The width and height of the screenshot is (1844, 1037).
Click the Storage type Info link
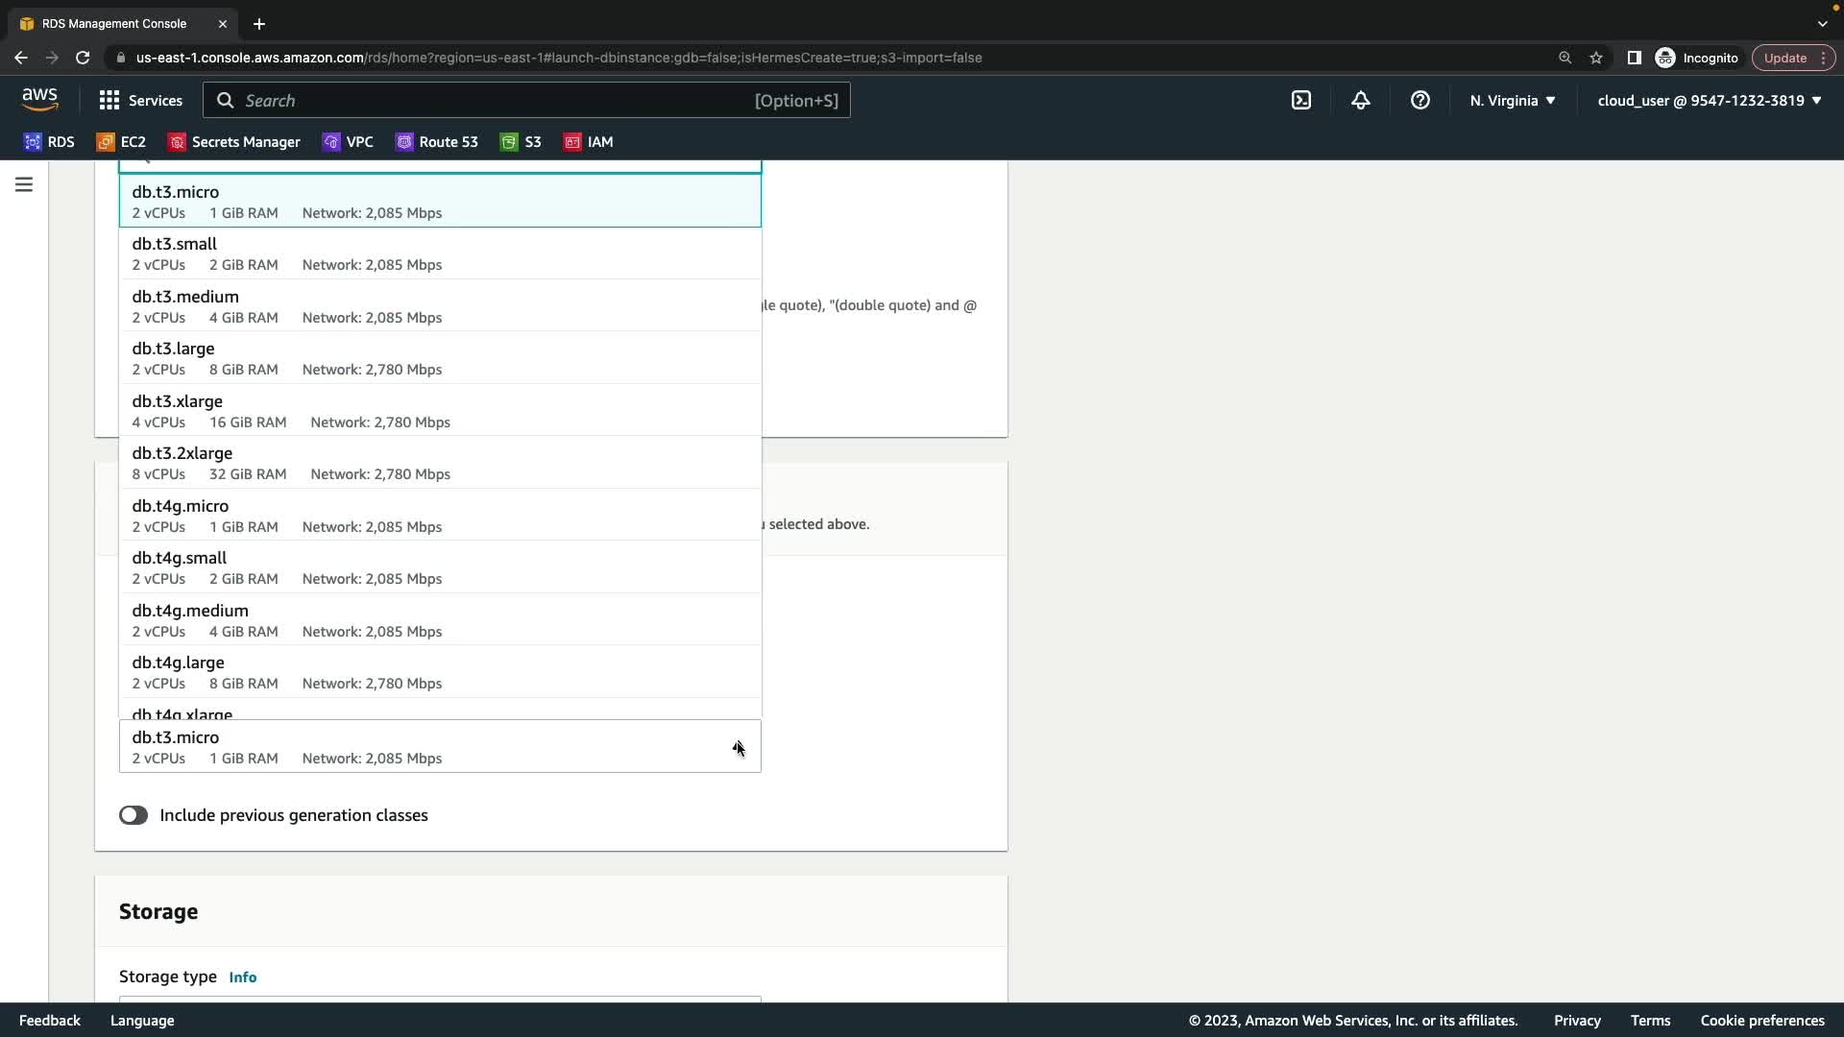242,977
